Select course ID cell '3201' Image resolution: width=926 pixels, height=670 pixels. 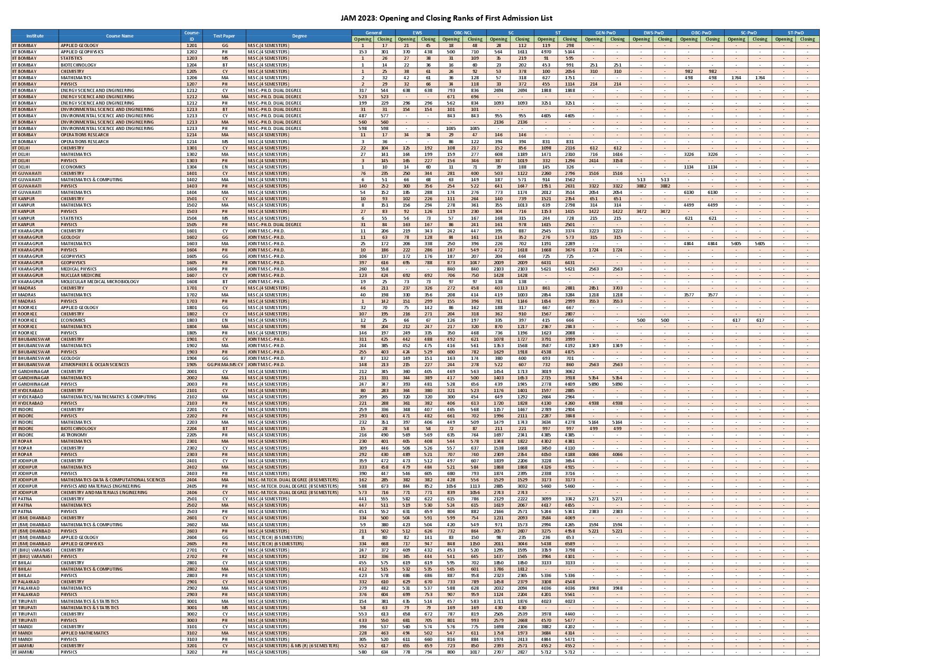[192, 646]
